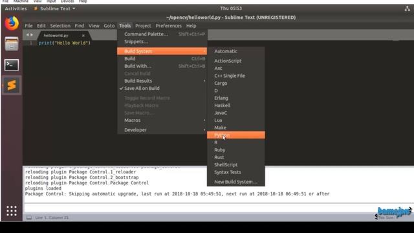414x233 pixels.
Task: Close the helloworld.py tab
Action: 83,36
